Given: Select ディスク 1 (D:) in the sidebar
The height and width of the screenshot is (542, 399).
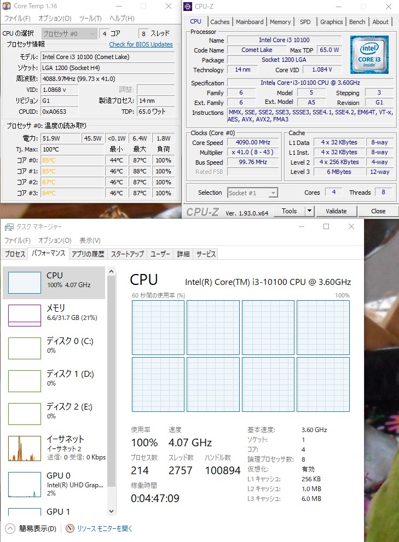Looking at the screenshot, I should click(x=54, y=381).
